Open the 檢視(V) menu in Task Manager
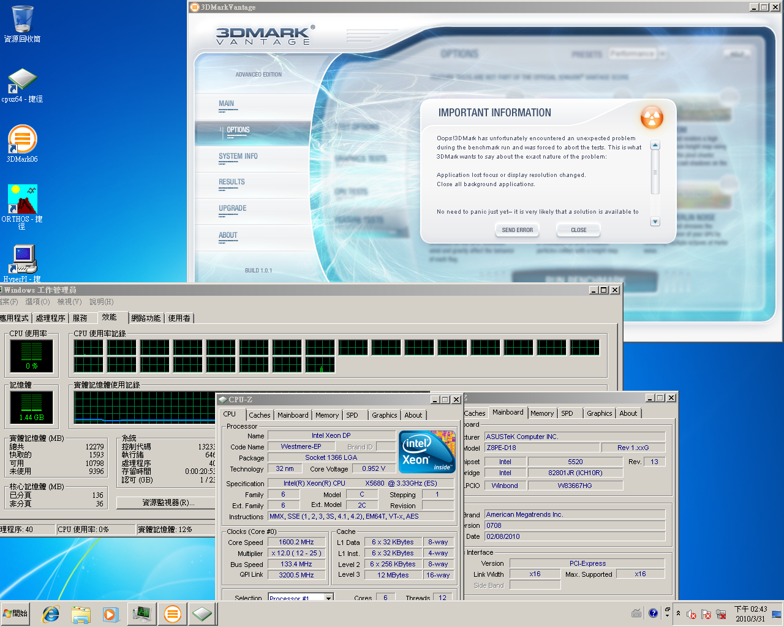 [69, 302]
